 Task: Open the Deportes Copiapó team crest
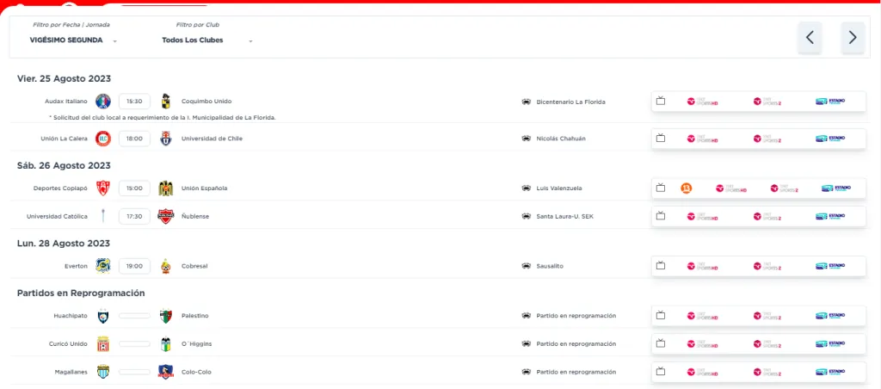(x=103, y=188)
